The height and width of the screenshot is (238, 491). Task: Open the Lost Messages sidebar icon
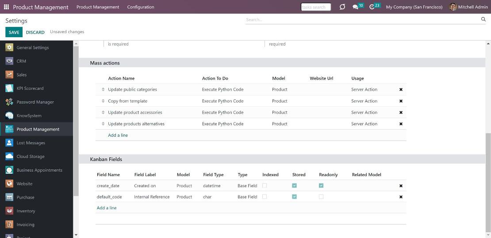9,143
